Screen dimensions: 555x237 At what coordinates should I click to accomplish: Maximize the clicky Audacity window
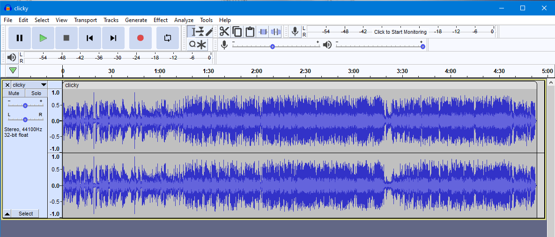(522, 8)
